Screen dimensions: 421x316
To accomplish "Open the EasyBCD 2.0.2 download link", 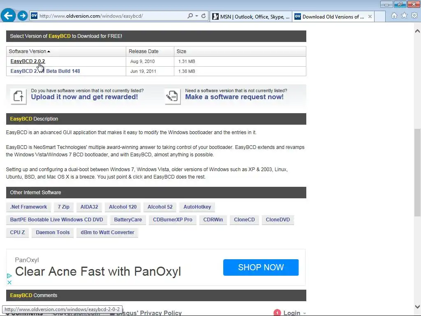I will point(28,61).
